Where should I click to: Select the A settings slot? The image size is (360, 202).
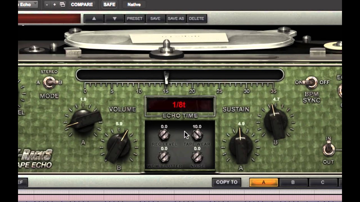point(264,182)
